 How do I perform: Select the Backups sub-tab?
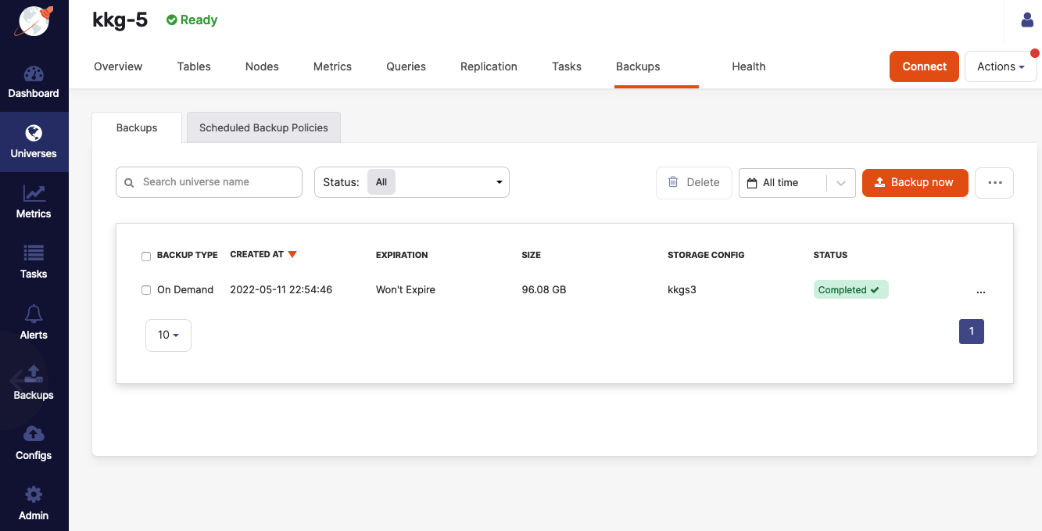(137, 127)
